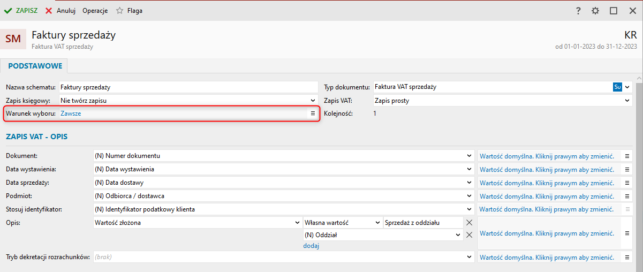The image size is (643, 272).
Task: Open settings gear icon in title bar
Action: point(595,11)
